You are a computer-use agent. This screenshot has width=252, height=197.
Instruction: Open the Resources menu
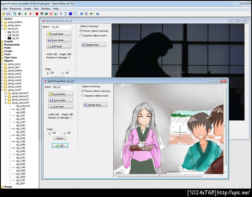pyautogui.click(x=16, y=9)
